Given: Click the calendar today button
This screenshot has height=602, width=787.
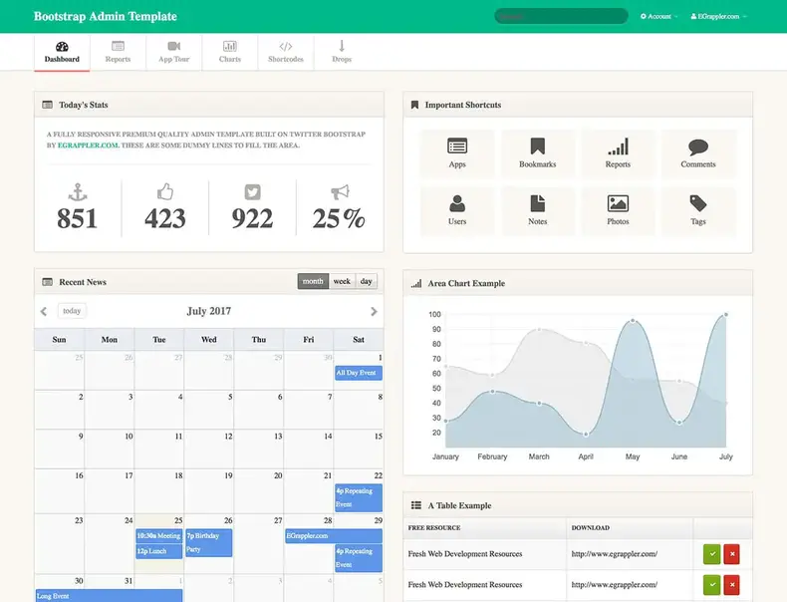Looking at the screenshot, I should [x=72, y=311].
